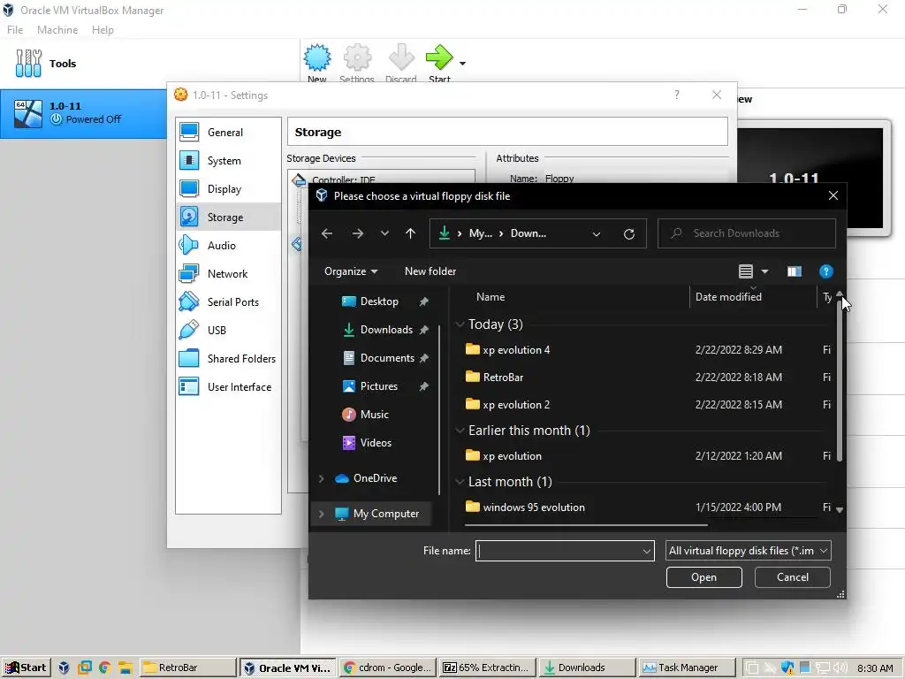
Task: Collapse the Earlier this month group
Action: [460, 431]
